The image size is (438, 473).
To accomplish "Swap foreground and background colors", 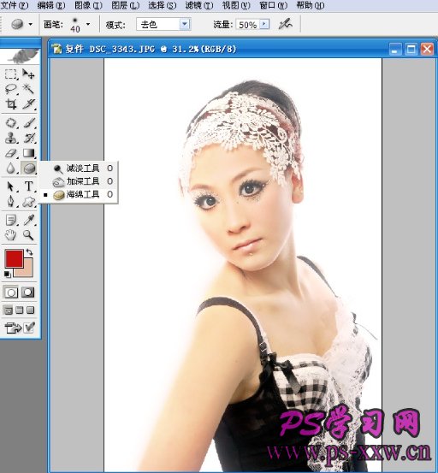I will pyautogui.click(x=29, y=251).
